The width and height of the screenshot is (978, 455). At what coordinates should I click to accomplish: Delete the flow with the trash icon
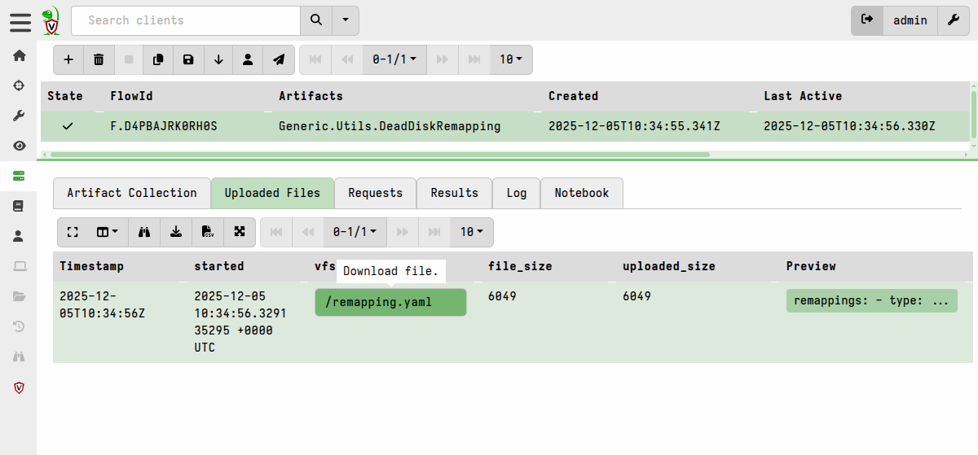point(99,59)
